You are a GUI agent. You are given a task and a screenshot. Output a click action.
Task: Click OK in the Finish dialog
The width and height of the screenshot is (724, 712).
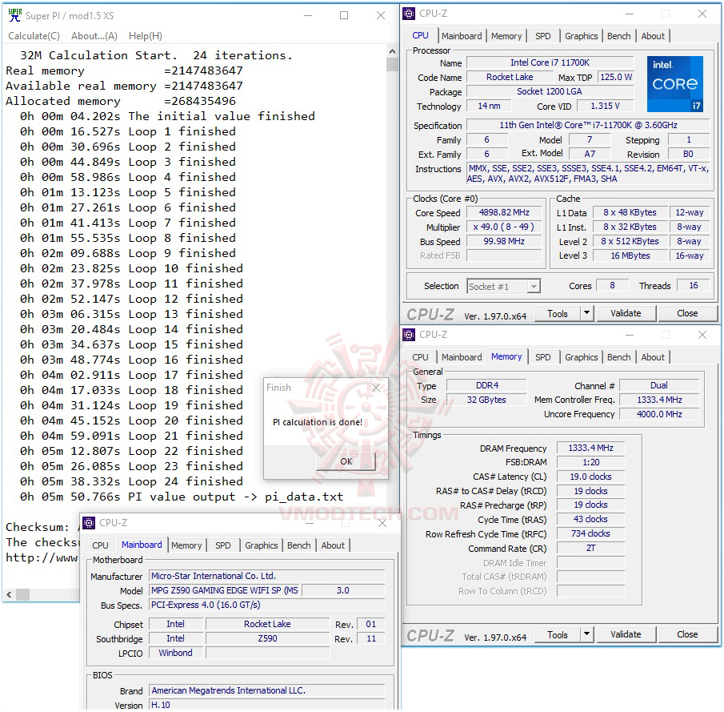(x=346, y=461)
